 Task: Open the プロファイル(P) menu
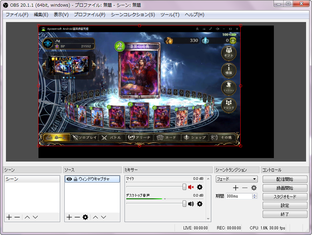[x=90, y=15]
